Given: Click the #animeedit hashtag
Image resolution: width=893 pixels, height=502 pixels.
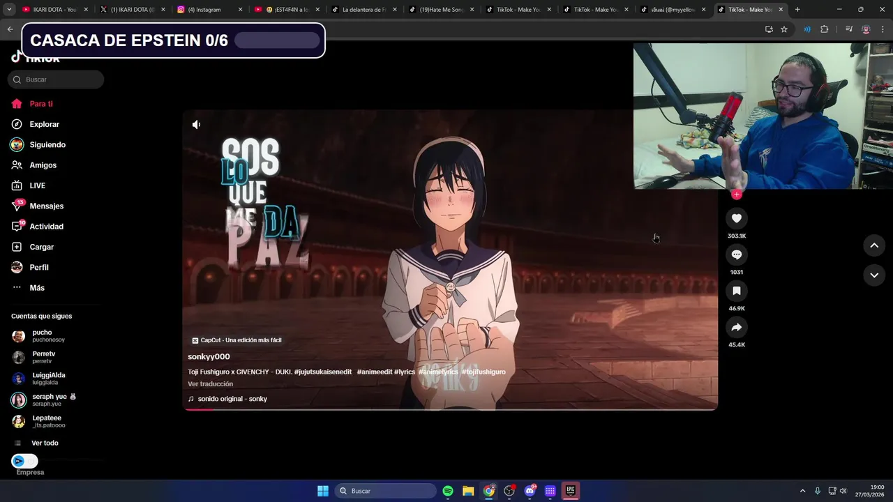Looking at the screenshot, I should (x=375, y=372).
